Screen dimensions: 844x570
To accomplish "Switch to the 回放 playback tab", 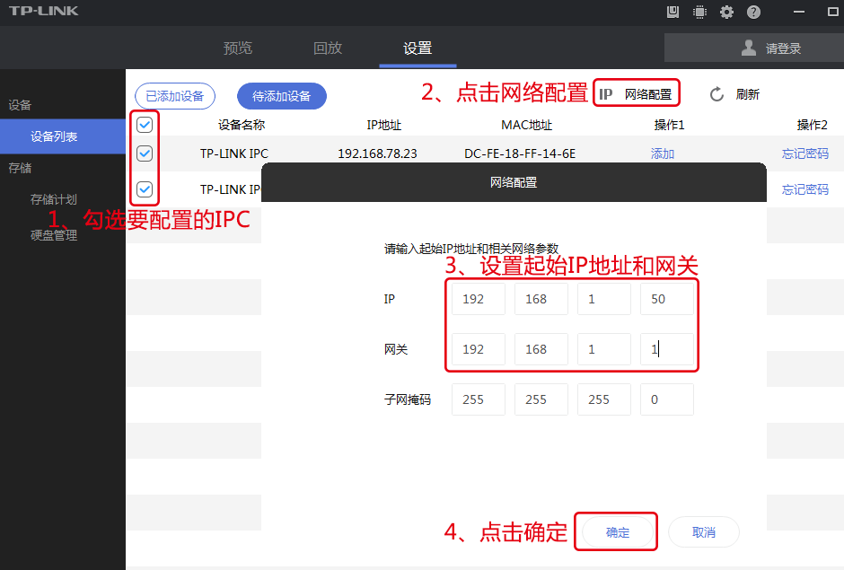I will 327,48.
